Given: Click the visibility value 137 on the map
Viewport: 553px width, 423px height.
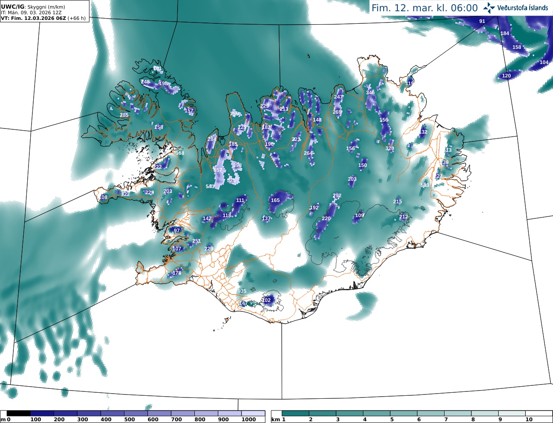Looking at the screenshot, I should point(266,218).
